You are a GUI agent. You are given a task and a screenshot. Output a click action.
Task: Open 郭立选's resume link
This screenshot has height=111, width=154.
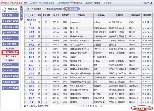pos(31,98)
